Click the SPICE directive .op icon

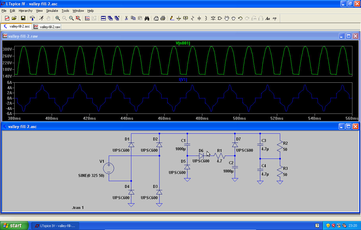(274, 18)
